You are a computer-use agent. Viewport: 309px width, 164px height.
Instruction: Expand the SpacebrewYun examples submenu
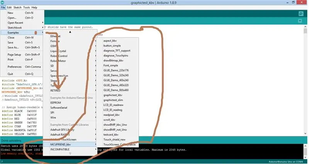(x=70, y=76)
